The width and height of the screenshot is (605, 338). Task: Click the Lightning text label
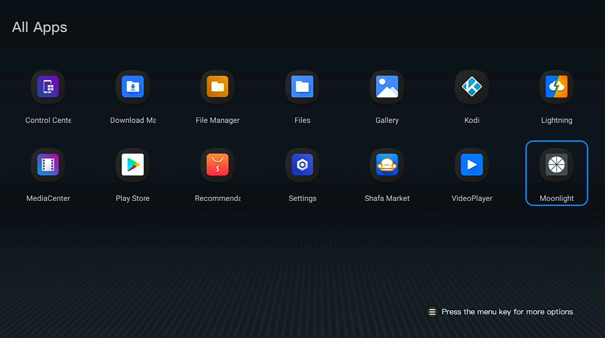tap(556, 120)
